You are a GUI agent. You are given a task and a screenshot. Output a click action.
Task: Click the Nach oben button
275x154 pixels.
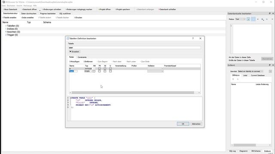(117, 62)
